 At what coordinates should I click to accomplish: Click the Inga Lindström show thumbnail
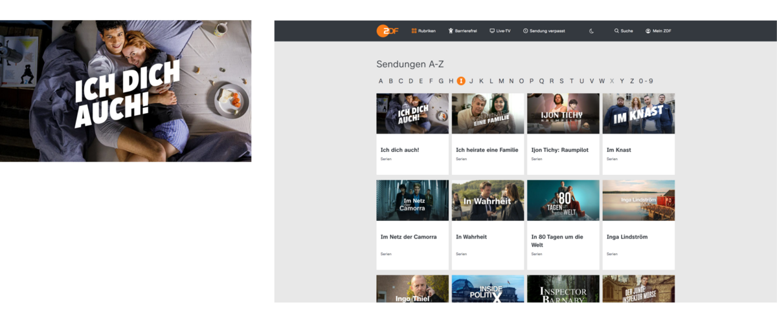pyautogui.click(x=638, y=200)
